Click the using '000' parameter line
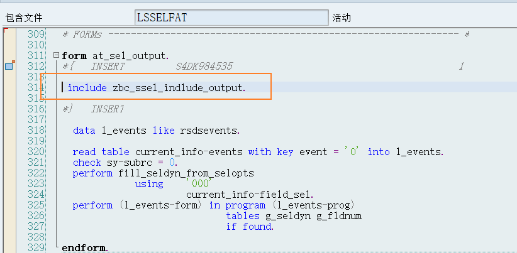This screenshot has height=253, width=517. [173, 183]
